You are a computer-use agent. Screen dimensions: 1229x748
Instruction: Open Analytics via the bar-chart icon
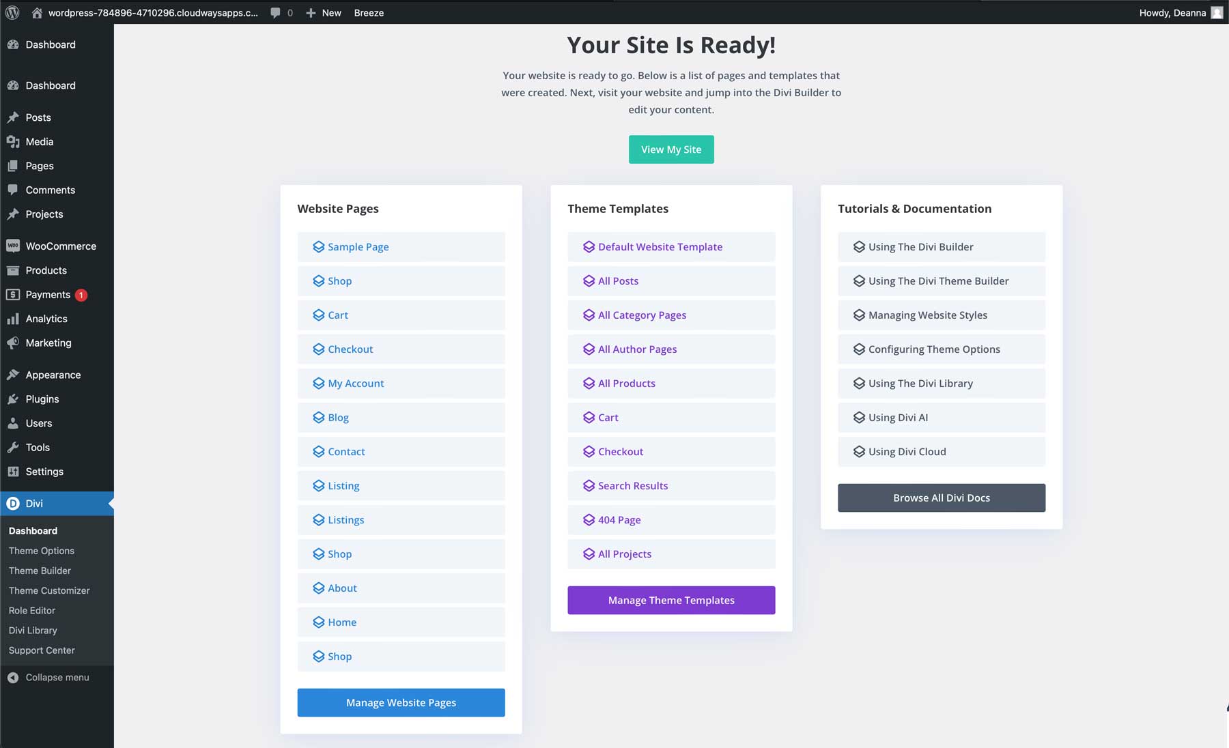pyautogui.click(x=14, y=319)
